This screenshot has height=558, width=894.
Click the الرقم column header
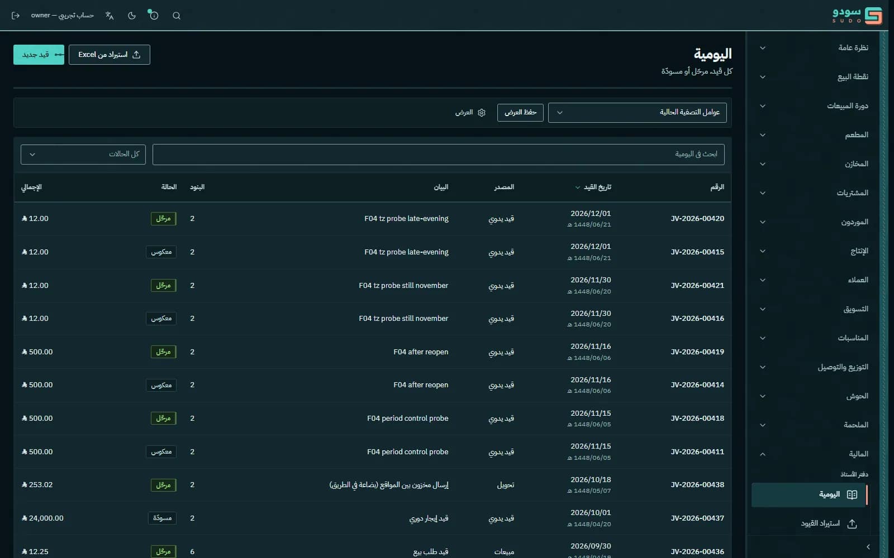coord(717,187)
